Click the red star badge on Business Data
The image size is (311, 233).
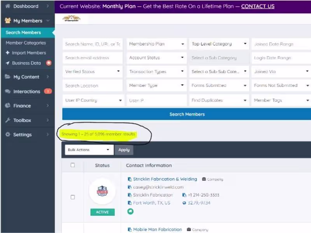tap(49, 63)
